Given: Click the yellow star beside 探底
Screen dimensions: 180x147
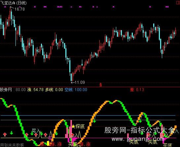Looking at the screenshot, I should [73, 126].
